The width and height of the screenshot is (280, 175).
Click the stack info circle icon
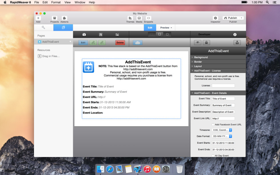235,35
